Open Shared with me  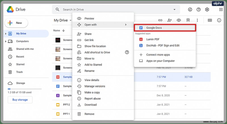pos(25,49)
